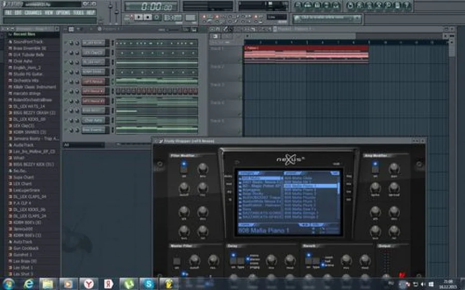Toggle Filter Modifier on switch in Nexus
This screenshot has height=290, width=465.
183,167
